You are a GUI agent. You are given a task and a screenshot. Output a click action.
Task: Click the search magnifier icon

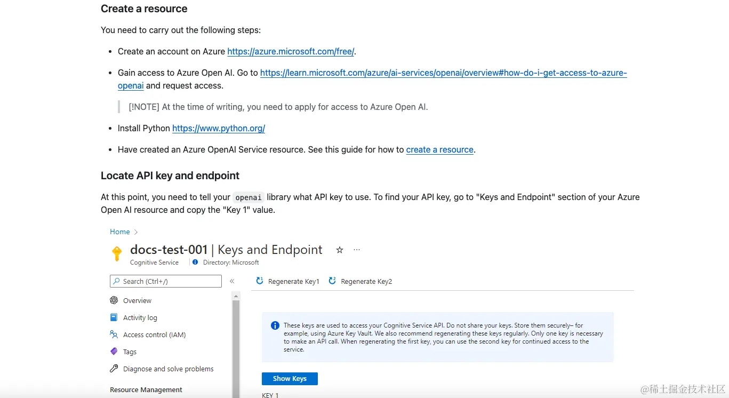[x=116, y=281]
